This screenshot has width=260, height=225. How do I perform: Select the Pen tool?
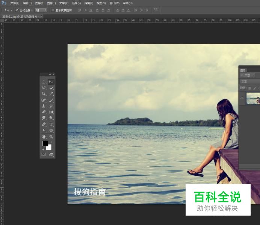[x=44, y=124]
